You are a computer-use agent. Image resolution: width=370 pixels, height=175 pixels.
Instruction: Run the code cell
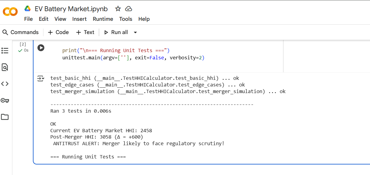point(41,48)
